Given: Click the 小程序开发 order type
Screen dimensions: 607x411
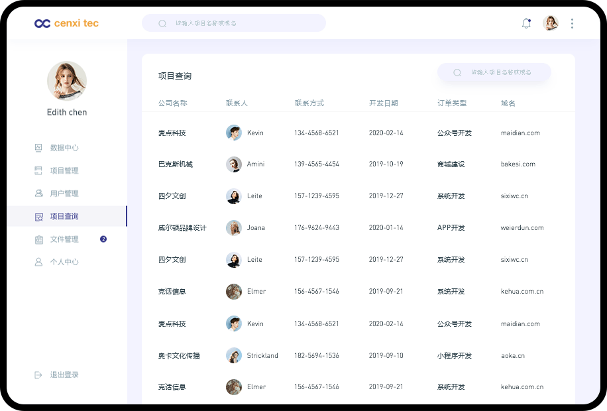Looking at the screenshot, I should [x=455, y=355].
